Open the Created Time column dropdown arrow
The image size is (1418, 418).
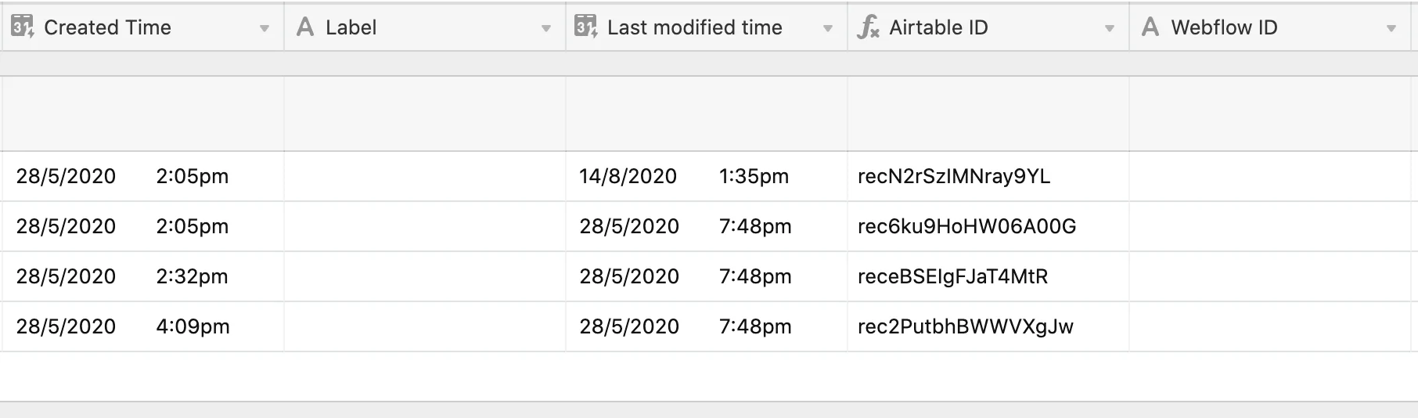coord(265,29)
